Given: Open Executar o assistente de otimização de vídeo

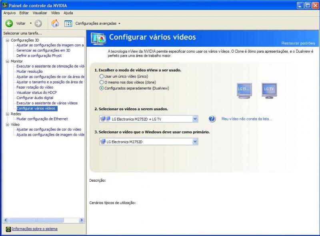Looking at the screenshot, I should coord(50,66).
